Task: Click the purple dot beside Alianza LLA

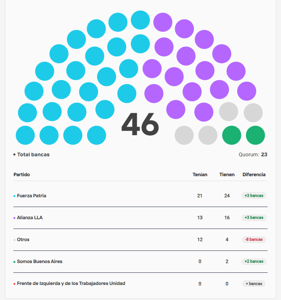Action: (x=14, y=218)
